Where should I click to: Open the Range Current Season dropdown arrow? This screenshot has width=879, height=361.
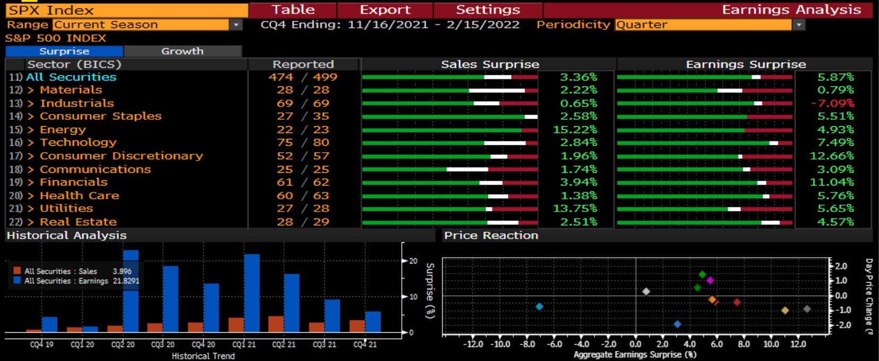(x=236, y=25)
